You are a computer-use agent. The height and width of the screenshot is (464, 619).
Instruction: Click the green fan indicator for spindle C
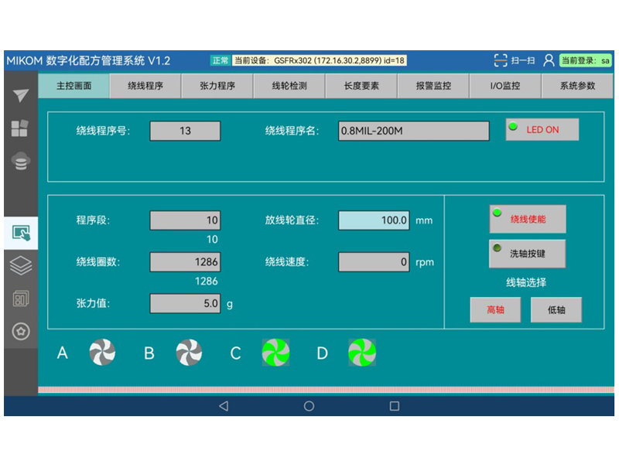(275, 353)
